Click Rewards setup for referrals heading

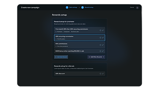[x=64, y=66]
